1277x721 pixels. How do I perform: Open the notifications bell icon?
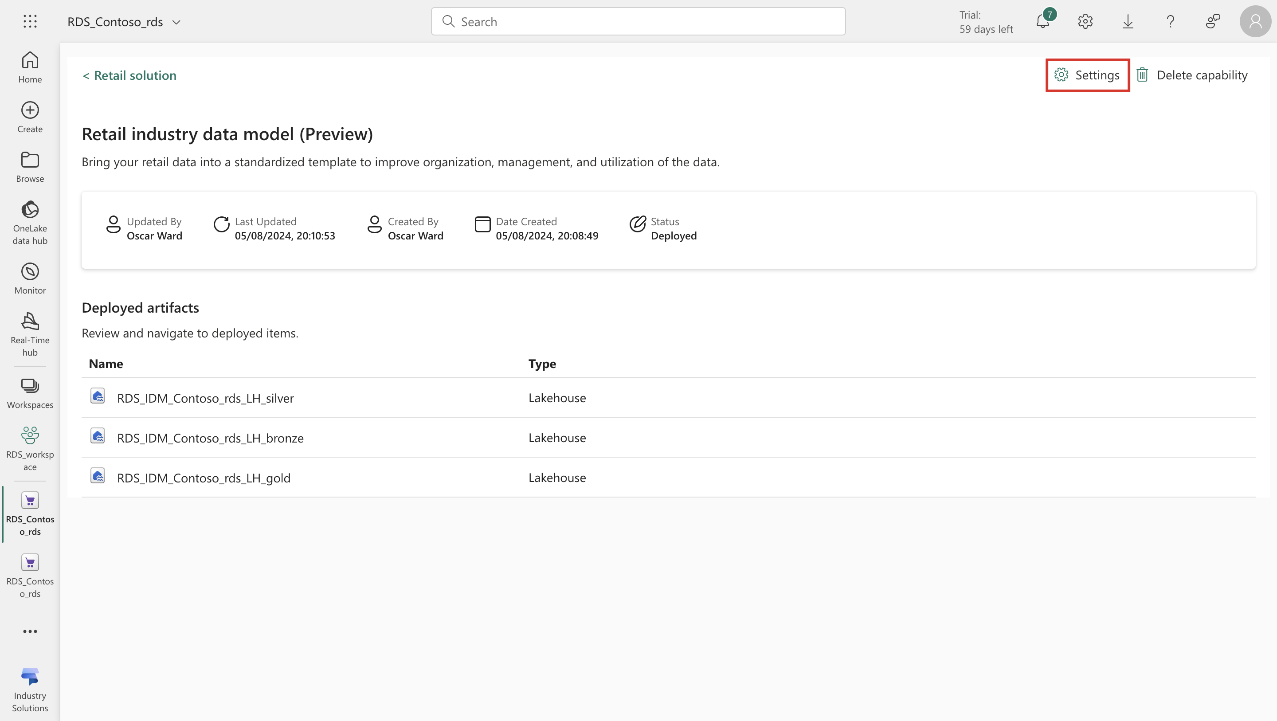click(x=1043, y=21)
